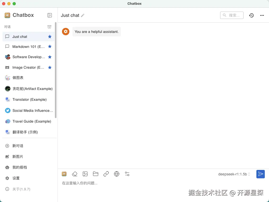Image resolution: width=269 pixels, height=202 pixels.
Task: Click the gear avatar on the system prompt
Action: pyautogui.click(x=65, y=31)
